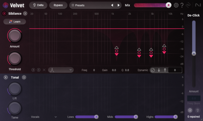Click the Dynamic amount value box

click(175, 70)
